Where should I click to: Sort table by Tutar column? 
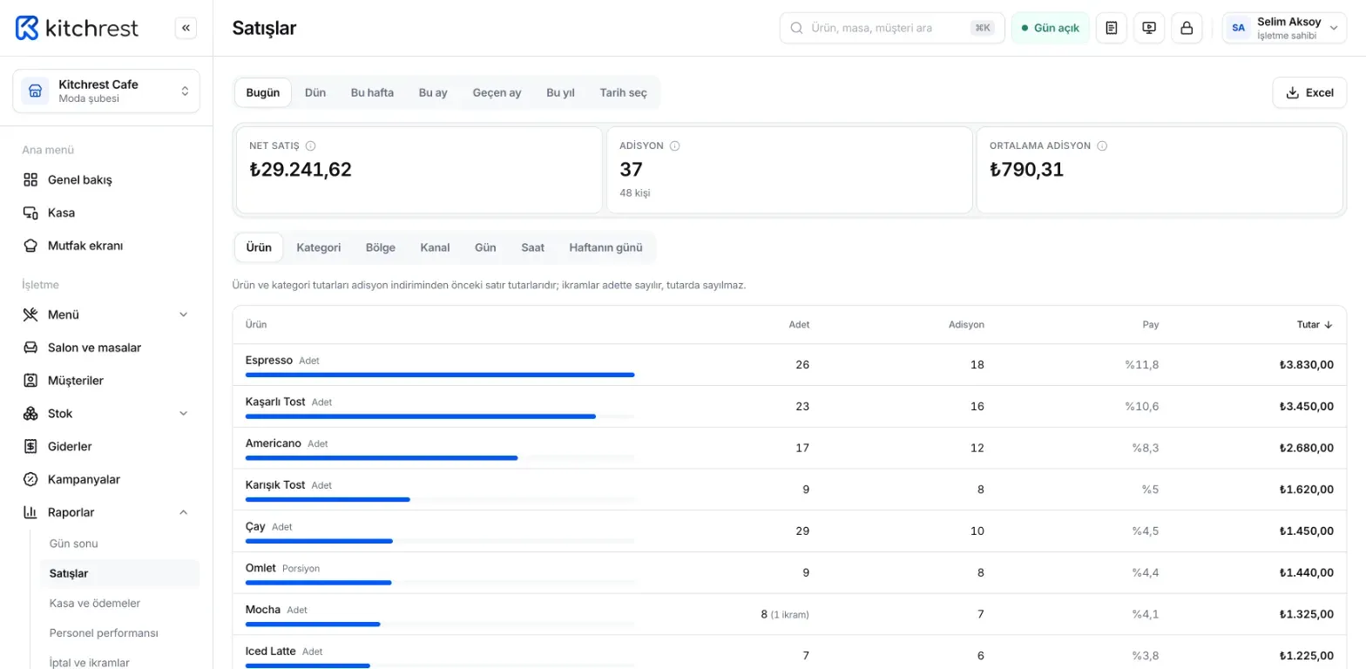[1315, 325]
